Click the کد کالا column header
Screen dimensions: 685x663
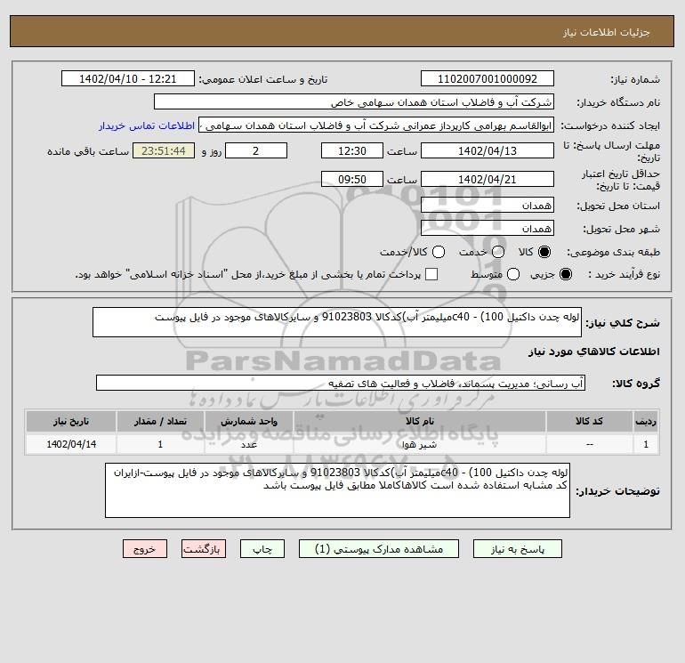pos(589,421)
